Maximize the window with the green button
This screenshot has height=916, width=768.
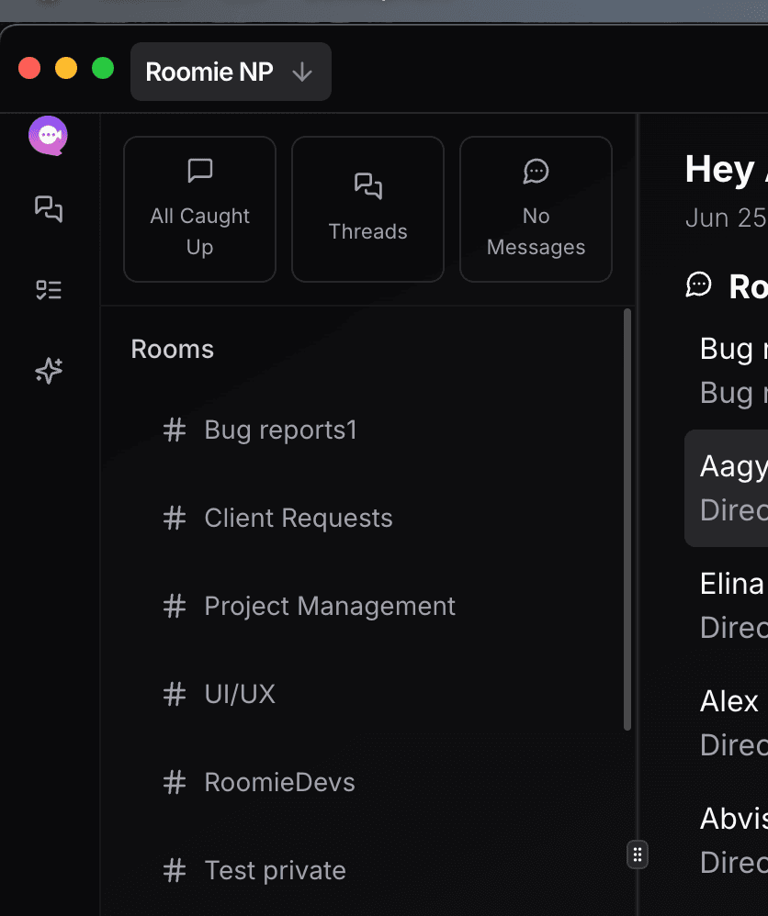(103, 68)
